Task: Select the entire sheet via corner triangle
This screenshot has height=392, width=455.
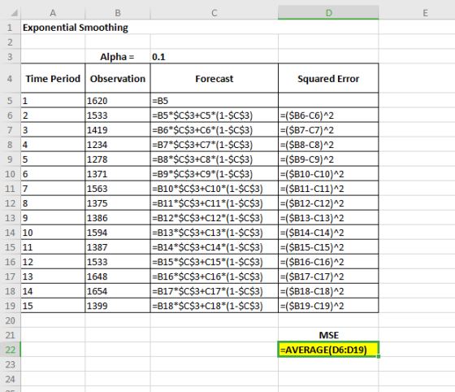Action: [13, 13]
